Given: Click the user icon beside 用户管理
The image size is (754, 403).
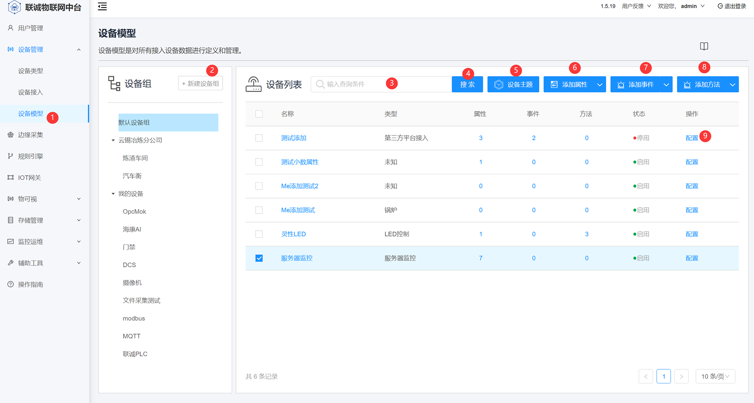Looking at the screenshot, I should tap(11, 28).
